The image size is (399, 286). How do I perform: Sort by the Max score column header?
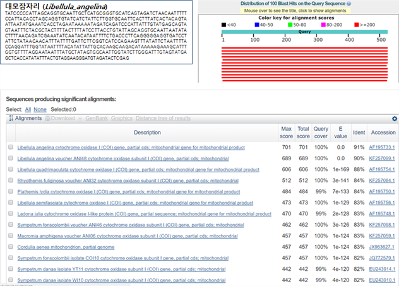point(286,133)
